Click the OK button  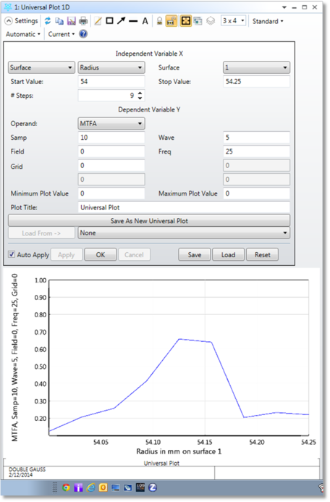click(x=101, y=255)
